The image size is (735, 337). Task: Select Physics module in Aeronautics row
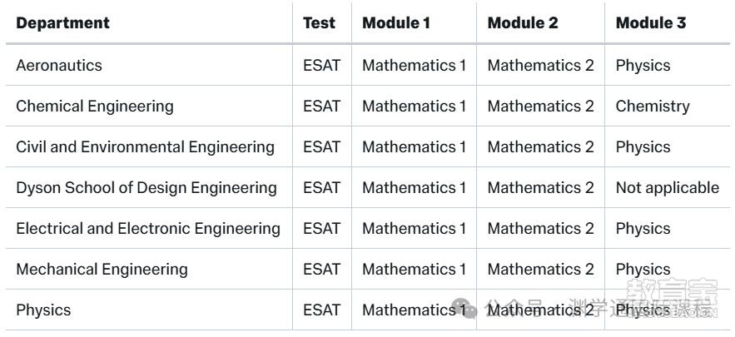(643, 65)
